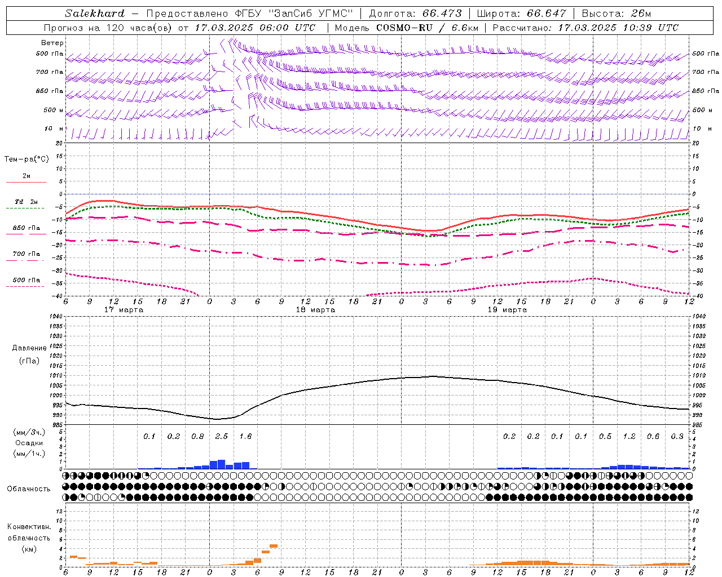722x577 pixels.
Task: Click the Осадки panel label
Action: pos(29,443)
